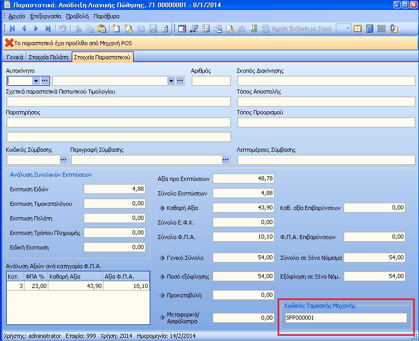Switch to the Στοιχεία Πελάτη tab
This screenshot has width=419, height=341.
pos(48,57)
